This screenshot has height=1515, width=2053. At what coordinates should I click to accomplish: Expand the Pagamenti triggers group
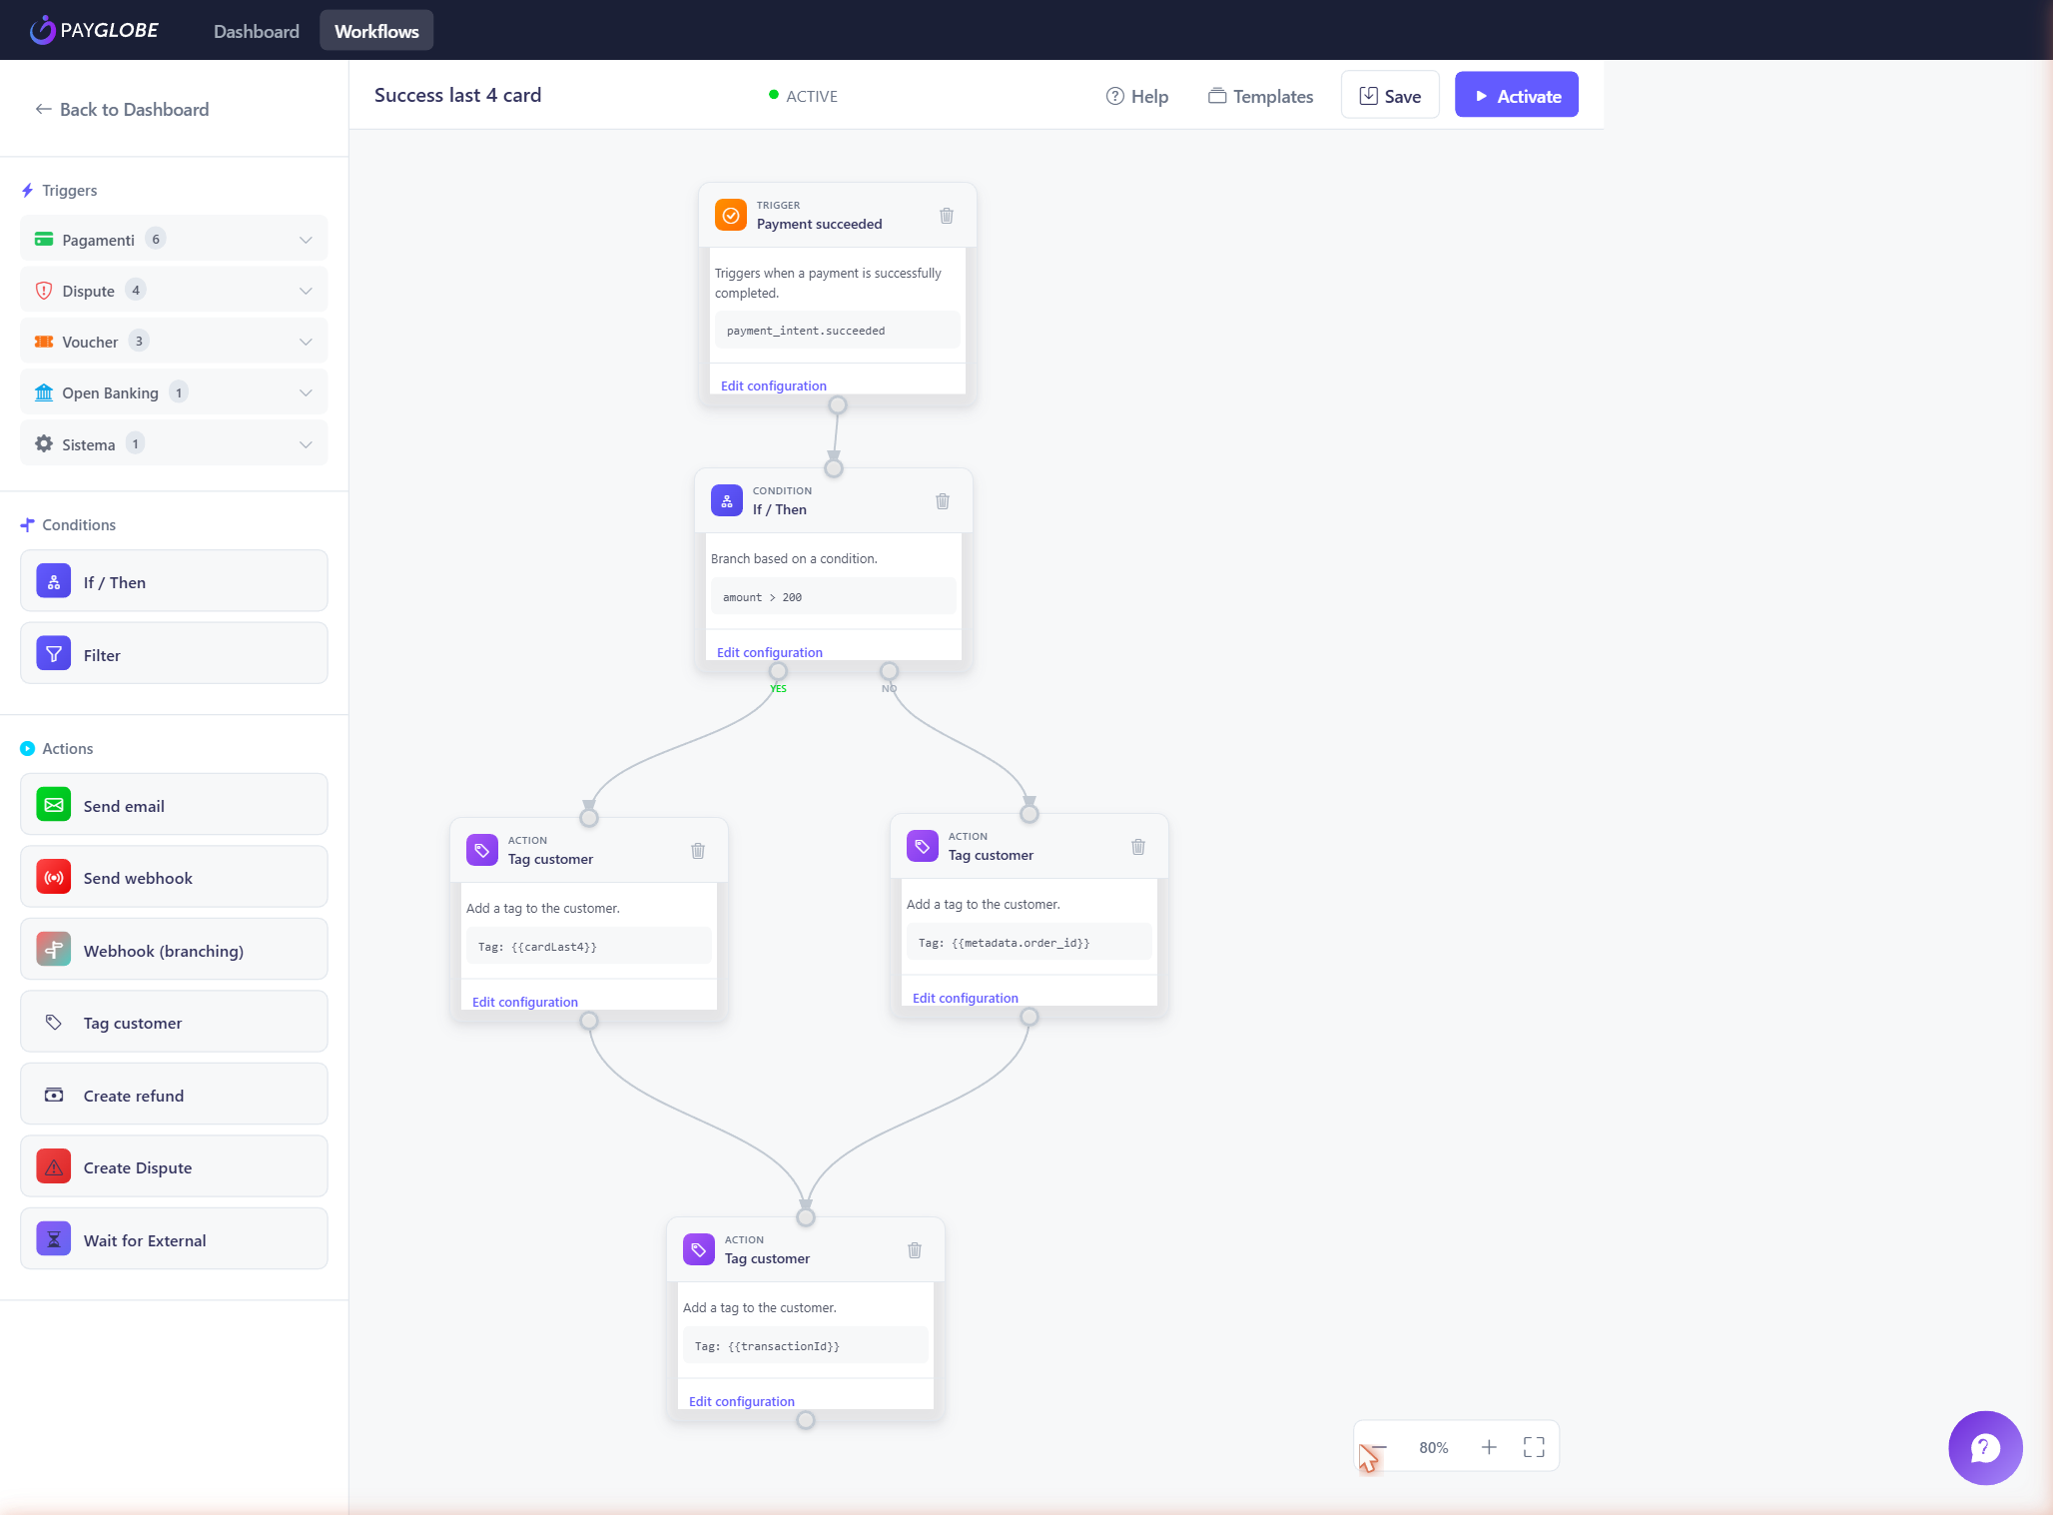point(174,240)
